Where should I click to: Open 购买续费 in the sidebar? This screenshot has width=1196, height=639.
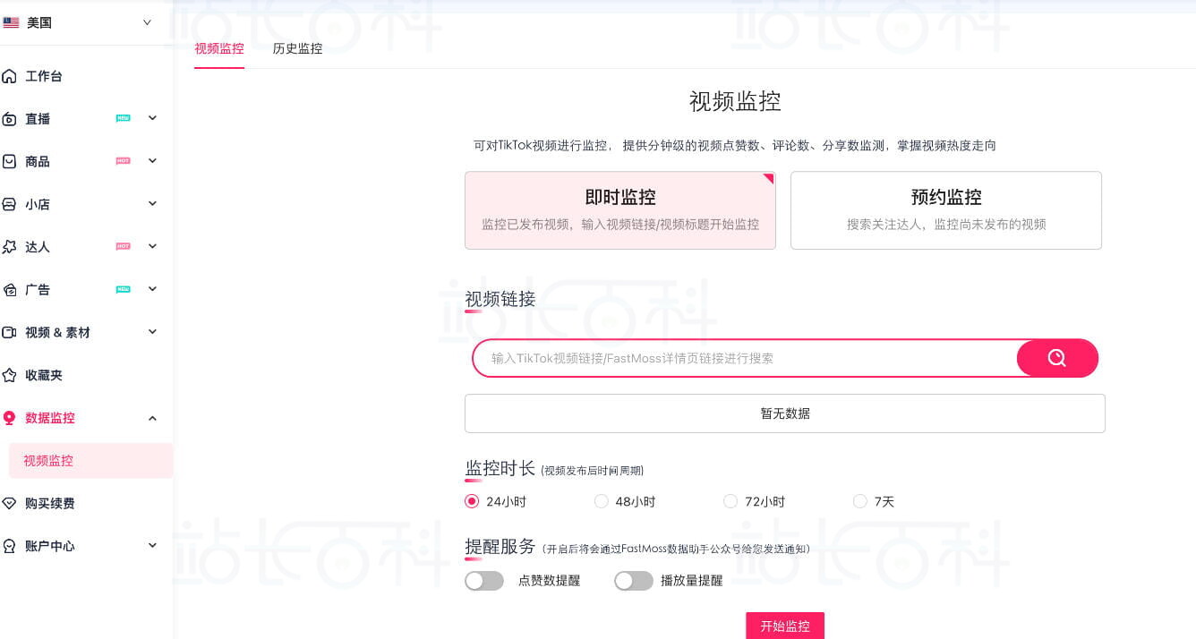click(x=50, y=504)
